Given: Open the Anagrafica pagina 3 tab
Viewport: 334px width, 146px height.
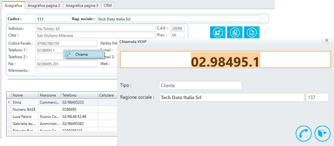Looking at the screenshot, I should click(82, 5).
